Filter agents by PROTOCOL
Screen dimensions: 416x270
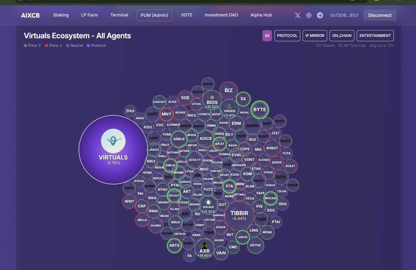[287, 36]
